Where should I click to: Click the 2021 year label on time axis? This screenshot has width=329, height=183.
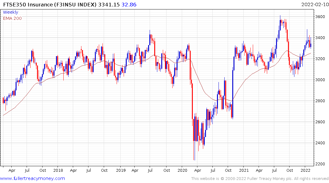[244, 170]
